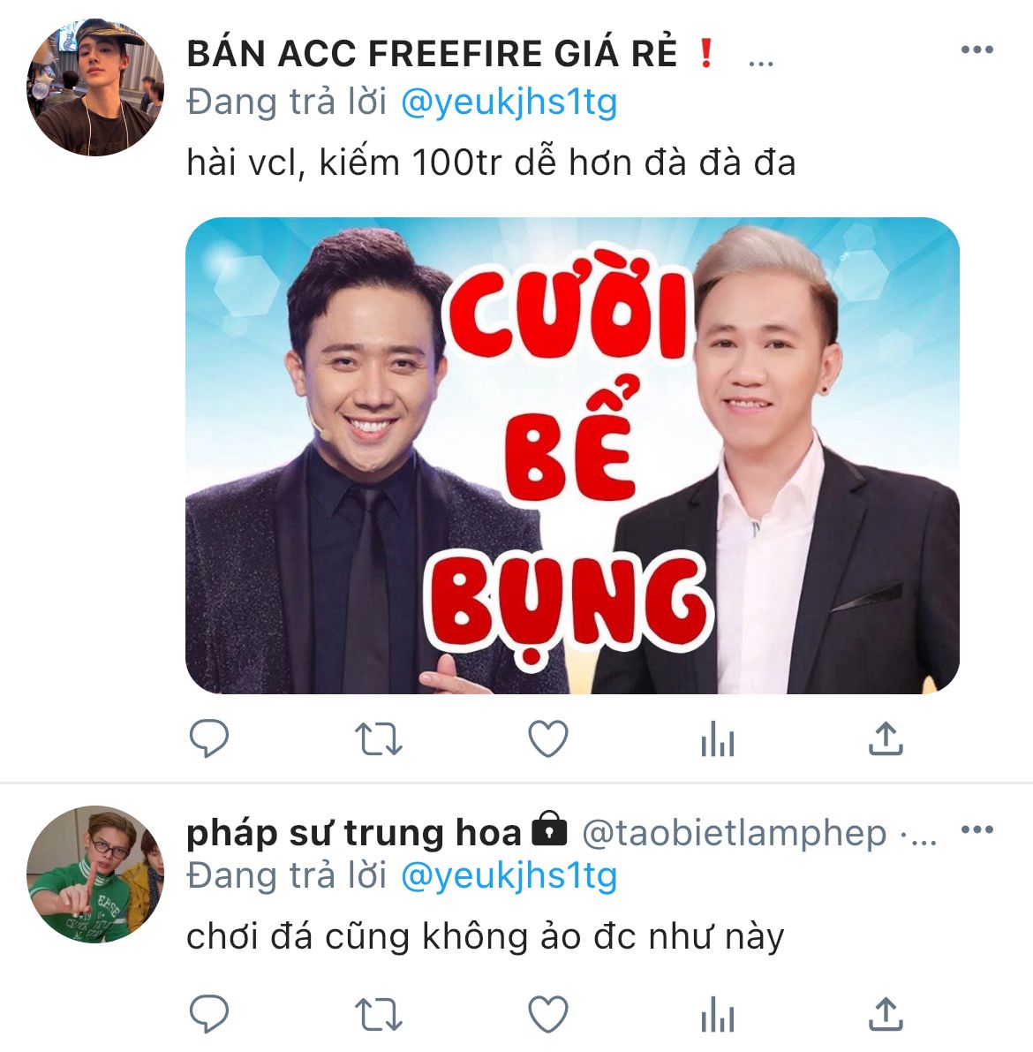Open the @yeukjhs1tg mention in first tweet
Screen dimensions: 1033x1052
click(x=509, y=103)
